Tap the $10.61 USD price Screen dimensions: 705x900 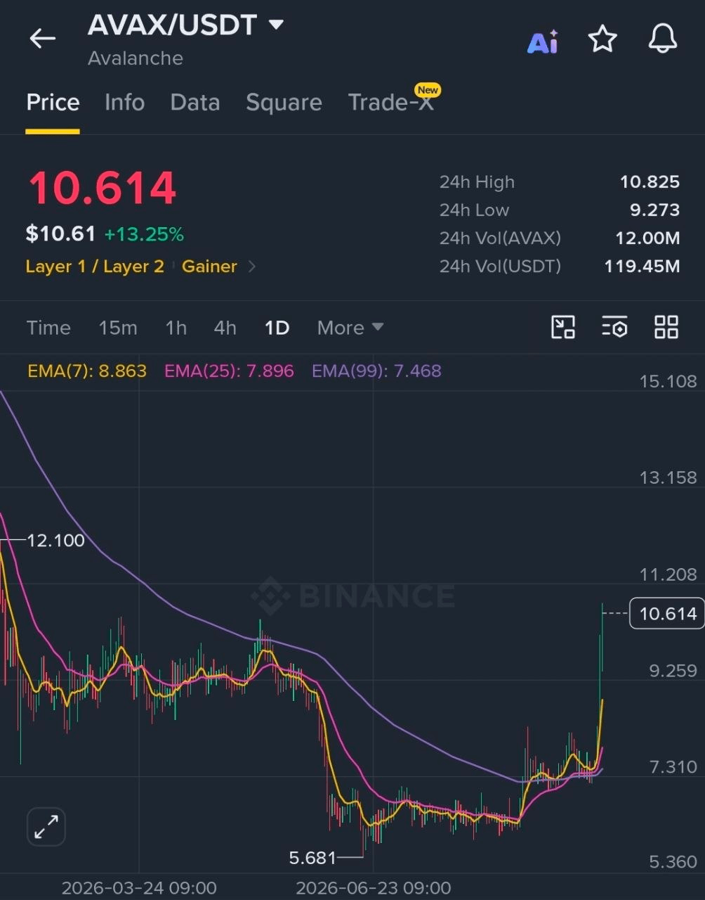pos(60,233)
